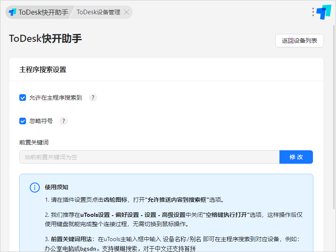Click the vertical scrollbar on right
Image resolution: width=336 pixels, height=252 pixels.
click(334, 117)
